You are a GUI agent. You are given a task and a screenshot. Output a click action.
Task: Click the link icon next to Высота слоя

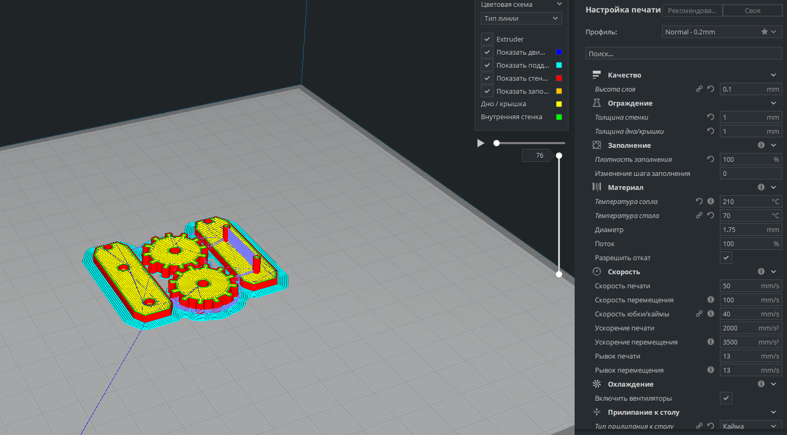coord(699,89)
